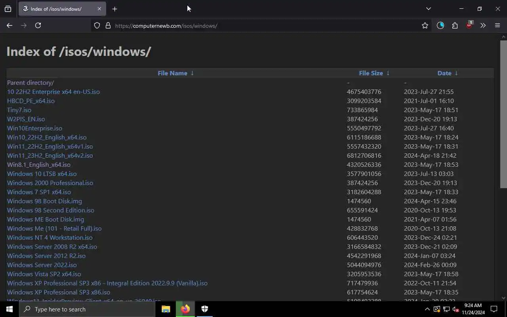Image resolution: width=507 pixels, height=317 pixels.
Task: Open the Windows Start menu
Action: click(x=10, y=309)
